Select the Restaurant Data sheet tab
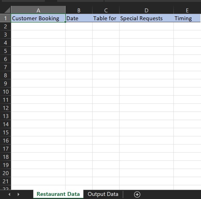 click(x=58, y=194)
